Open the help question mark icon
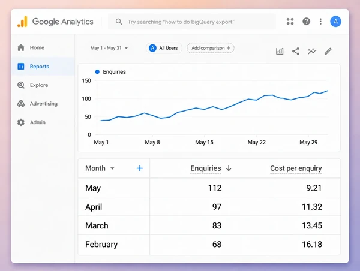The height and width of the screenshot is (271, 360). coord(306,22)
